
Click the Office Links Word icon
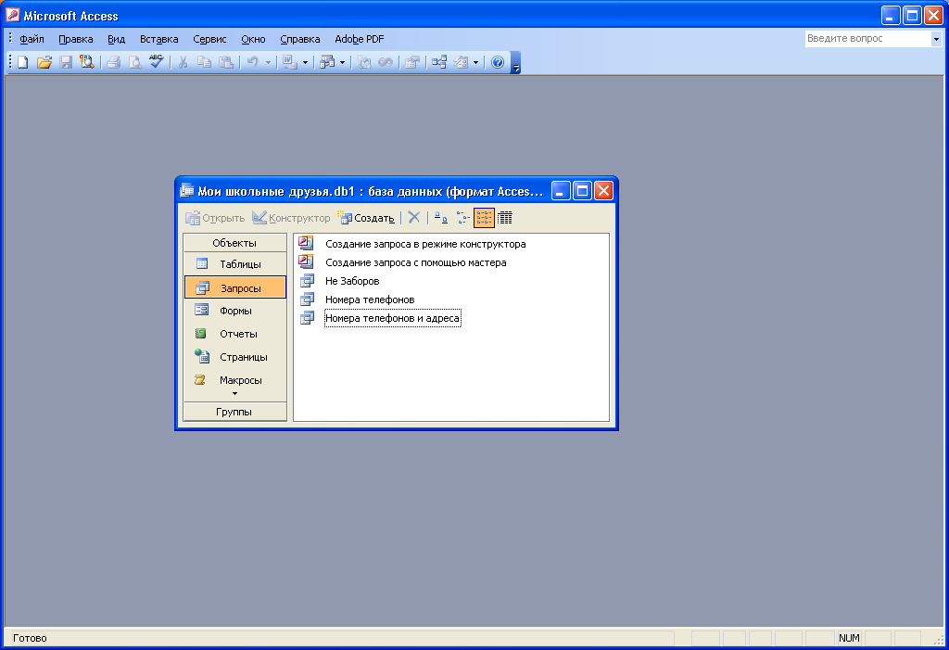[290, 62]
